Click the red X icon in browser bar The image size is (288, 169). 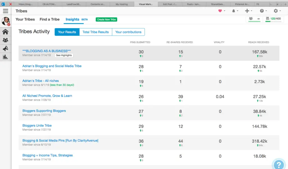[10, 4]
